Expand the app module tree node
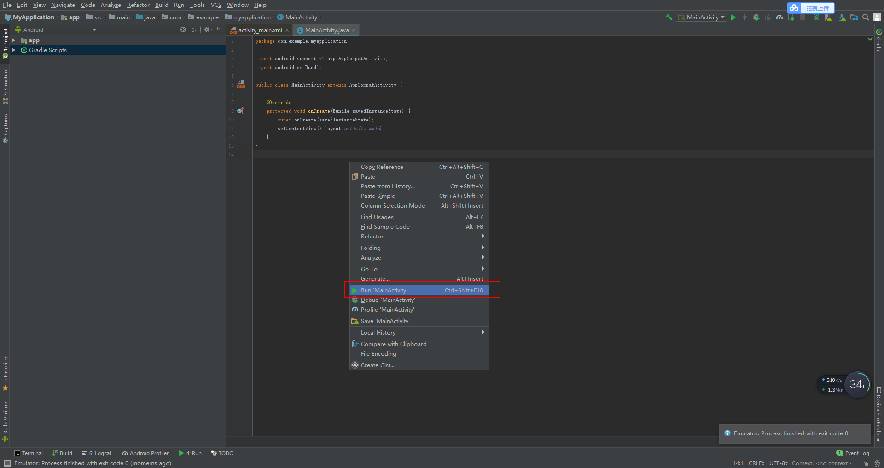The height and width of the screenshot is (468, 884). pyautogui.click(x=14, y=40)
